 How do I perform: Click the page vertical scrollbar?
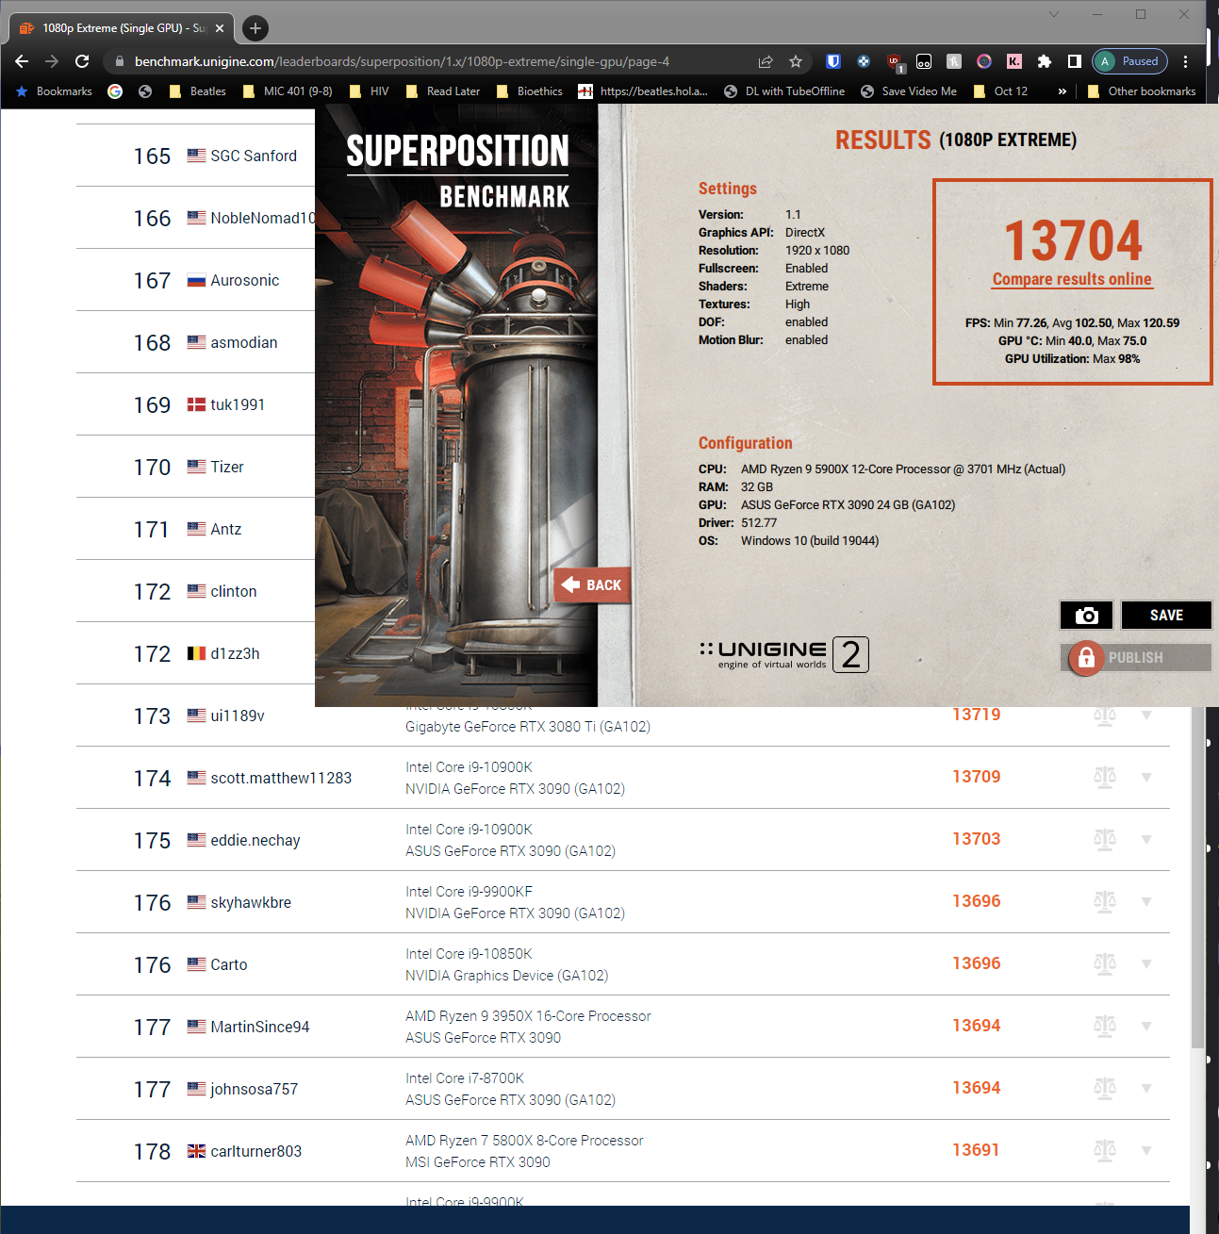point(1197,877)
